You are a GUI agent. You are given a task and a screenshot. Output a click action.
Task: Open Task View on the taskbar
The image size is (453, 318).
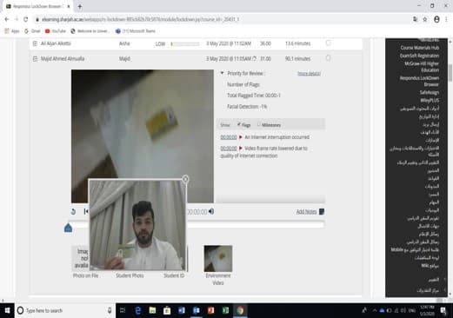[x=123, y=310]
